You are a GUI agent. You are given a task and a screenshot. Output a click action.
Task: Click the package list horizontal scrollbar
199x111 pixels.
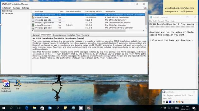pos(80,31)
